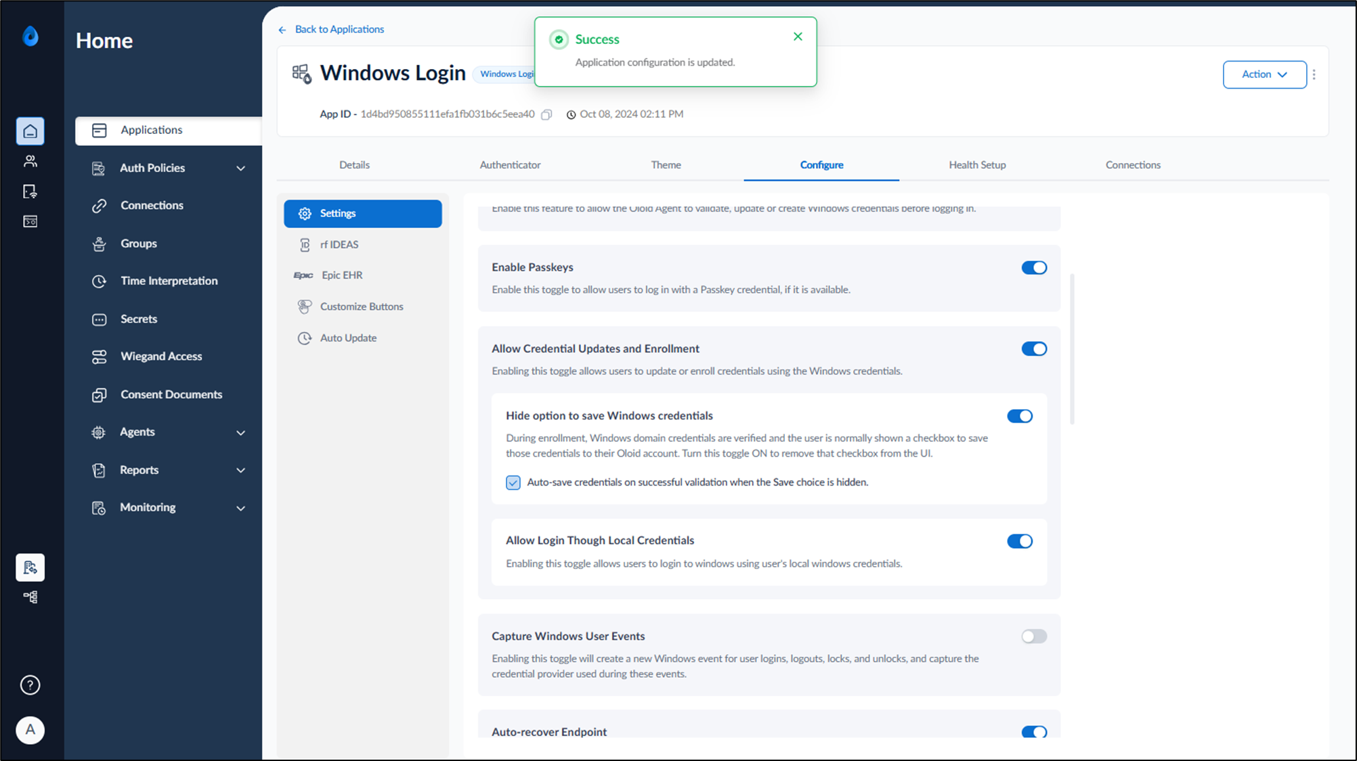
Task: Expand Monitoring chevron
Action: 240,508
